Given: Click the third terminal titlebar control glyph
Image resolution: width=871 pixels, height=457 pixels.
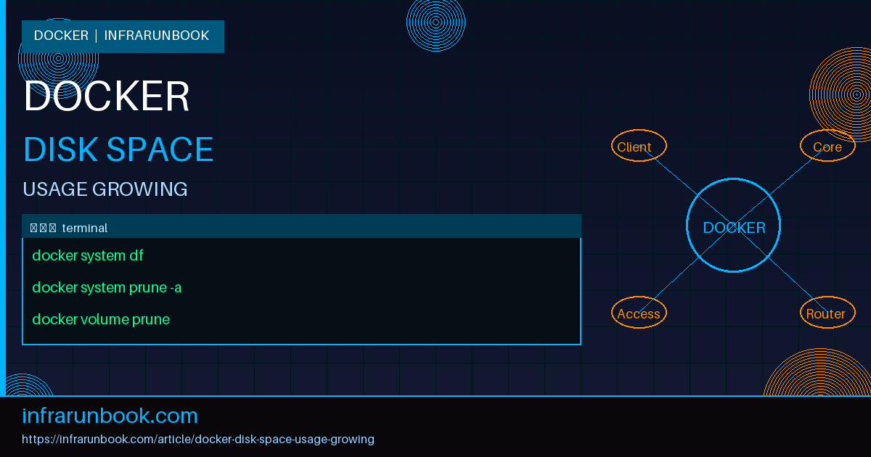Looking at the screenshot, I should click(x=54, y=227).
